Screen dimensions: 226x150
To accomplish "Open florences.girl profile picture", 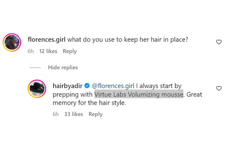I will pyautogui.click(x=12, y=43).
